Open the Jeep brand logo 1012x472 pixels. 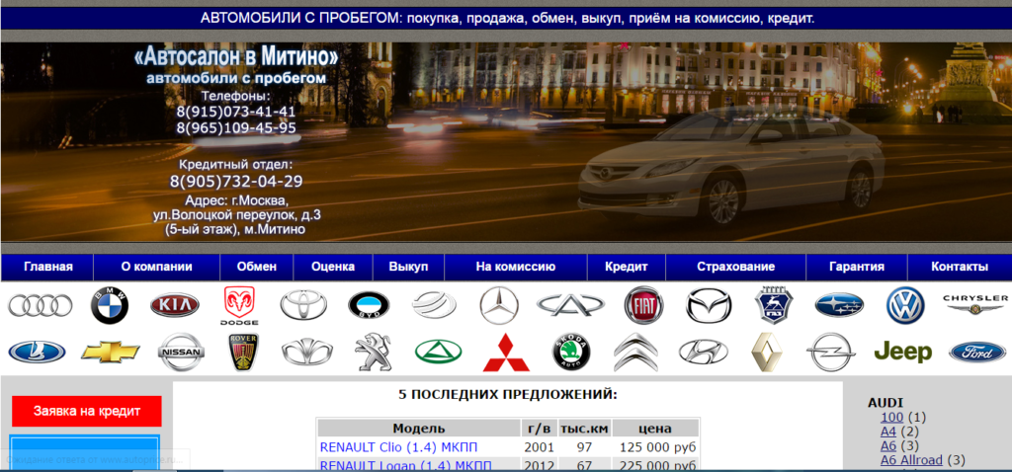point(903,353)
